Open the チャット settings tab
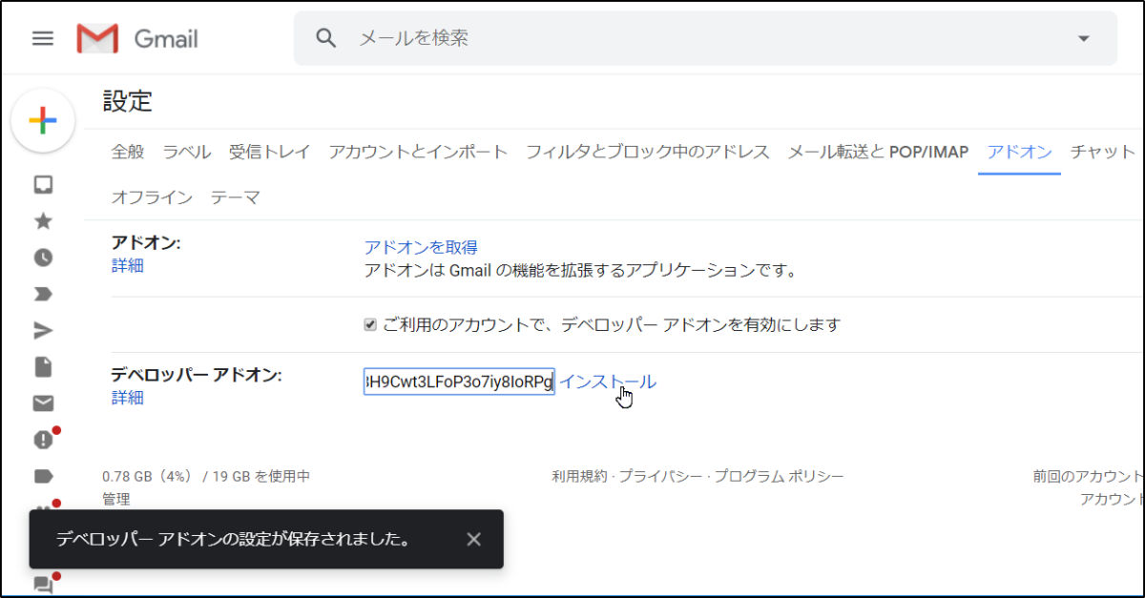Viewport: 1145px width, 598px height. click(1103, 152)
